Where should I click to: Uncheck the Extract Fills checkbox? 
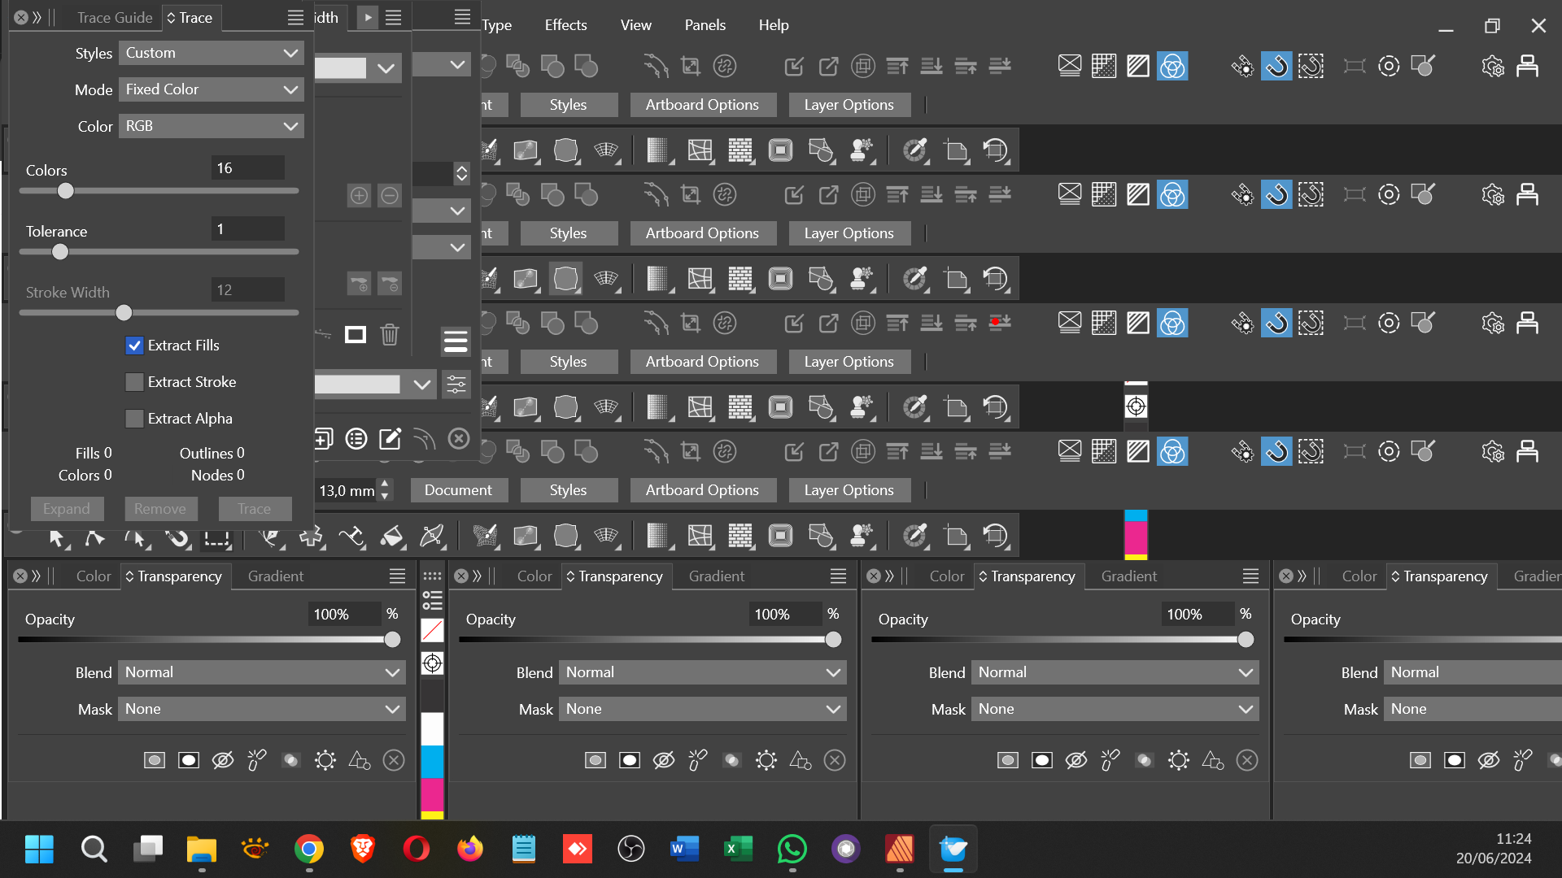135,346
